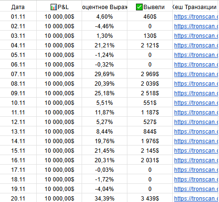Select the 8,44% cell

click(x=104, y=131)
